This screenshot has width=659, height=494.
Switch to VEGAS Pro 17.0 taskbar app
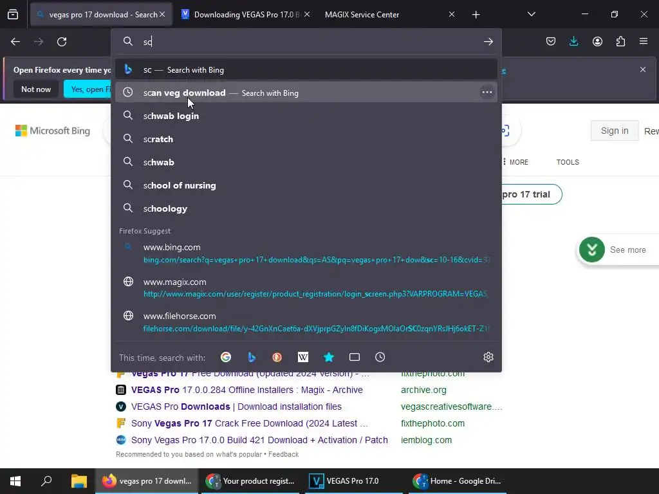pyautogui.click(x=353, y=481)
